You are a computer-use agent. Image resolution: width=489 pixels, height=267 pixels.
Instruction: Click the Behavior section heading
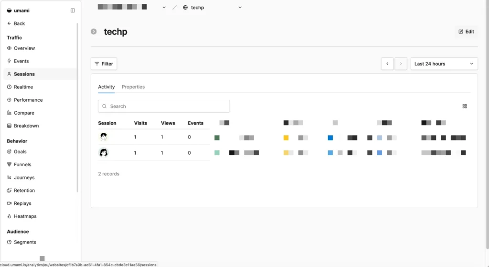tap(17, 141)
